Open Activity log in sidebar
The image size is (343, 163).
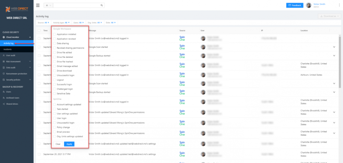pos(16,43)
